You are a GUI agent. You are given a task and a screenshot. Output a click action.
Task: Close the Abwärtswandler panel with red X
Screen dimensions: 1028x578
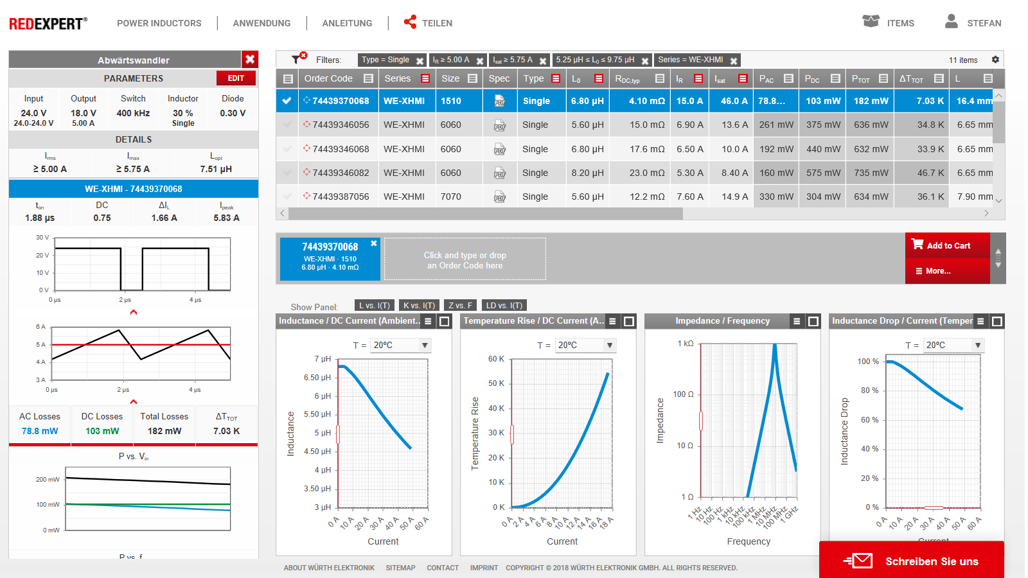[x=250, y=59]
